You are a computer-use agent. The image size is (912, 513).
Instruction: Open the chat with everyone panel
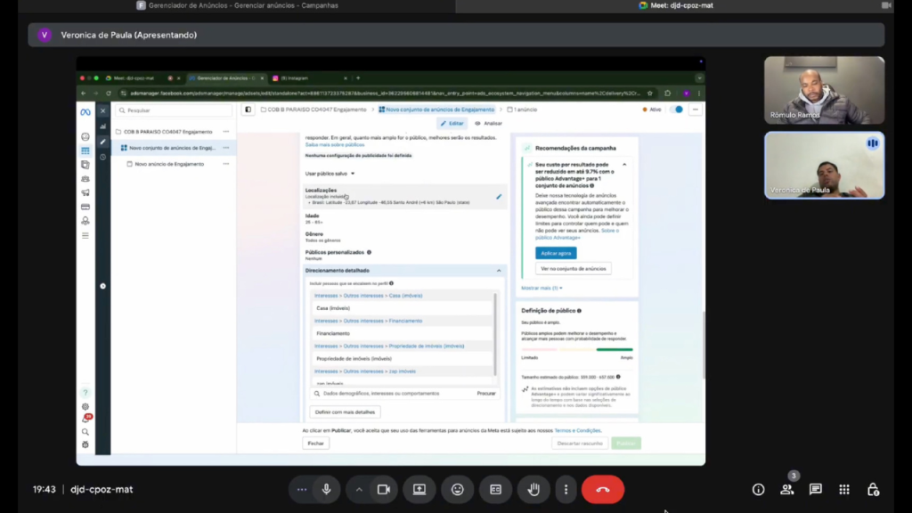[815, 489]
